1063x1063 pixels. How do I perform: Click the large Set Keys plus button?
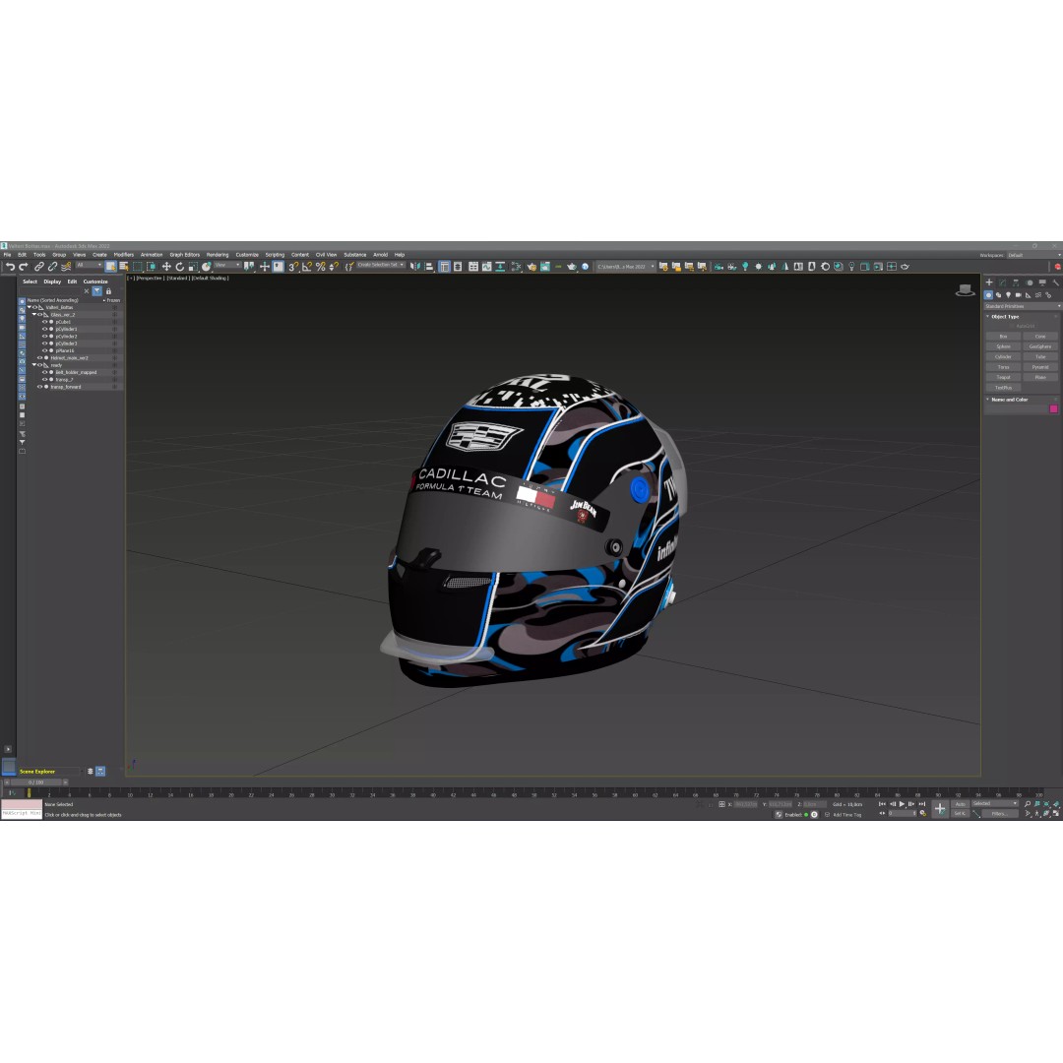tap(940, 809)
